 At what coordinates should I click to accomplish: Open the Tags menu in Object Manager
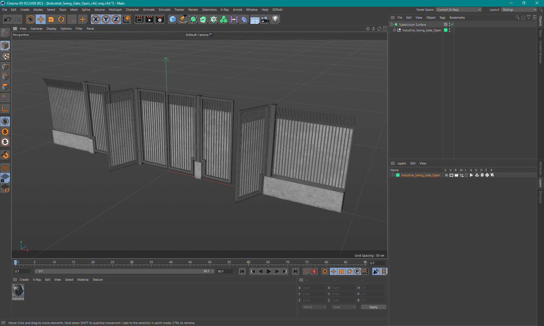click(442, 18)
